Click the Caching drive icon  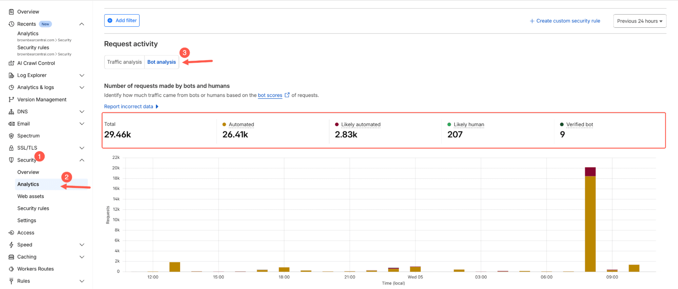pyautogui.click(x=11, y=257)
